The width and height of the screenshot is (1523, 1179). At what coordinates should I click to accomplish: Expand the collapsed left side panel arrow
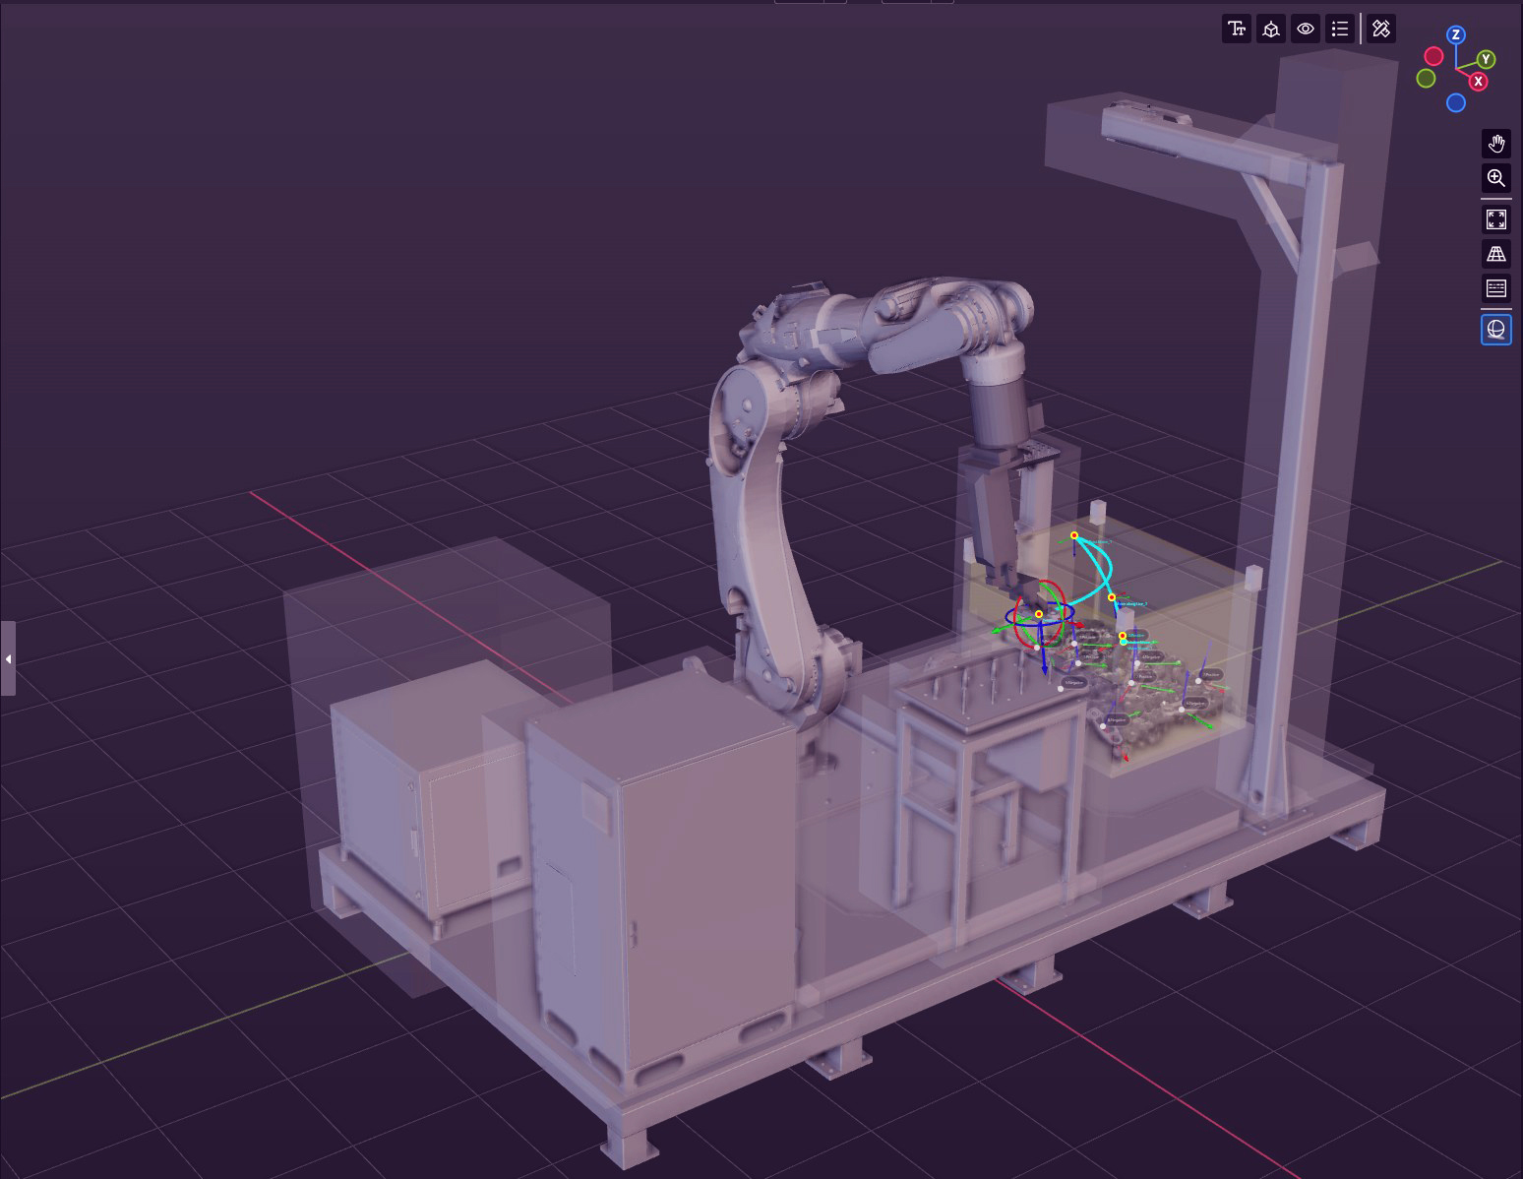pos(8,658)
